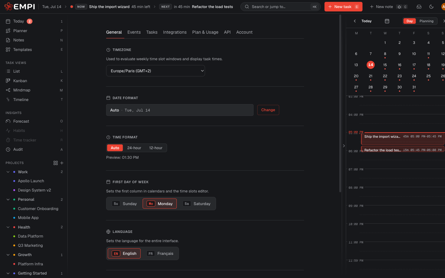Open Design System v2 project
Viewport: 445px width, 278px height.
point(34,190)
